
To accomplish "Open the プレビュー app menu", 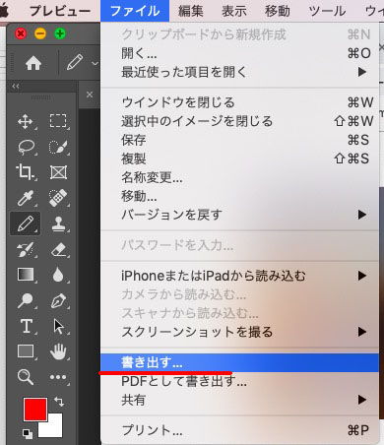I will [x=60, y=11].
